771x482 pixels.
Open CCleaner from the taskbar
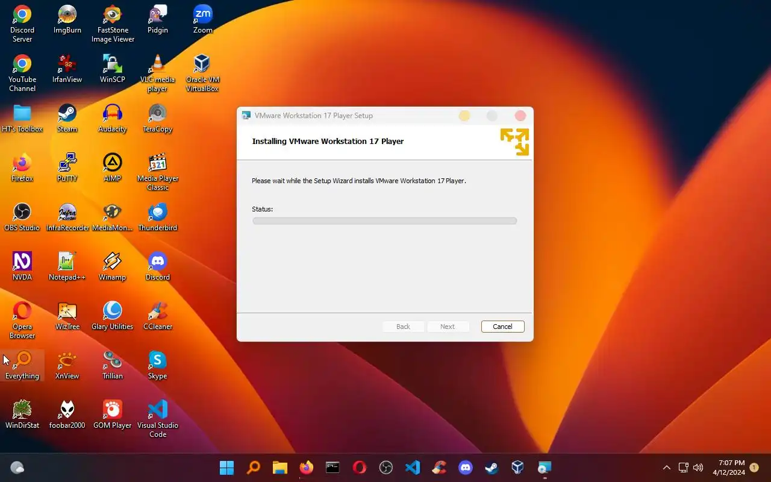(439, 468)
